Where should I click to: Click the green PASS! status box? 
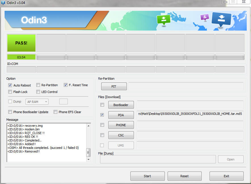tap(21, 43)
